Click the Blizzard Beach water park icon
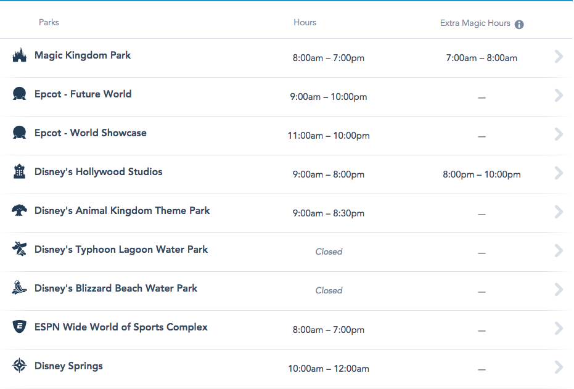This screenshot has height=389, width=574. tap(19, 289)
